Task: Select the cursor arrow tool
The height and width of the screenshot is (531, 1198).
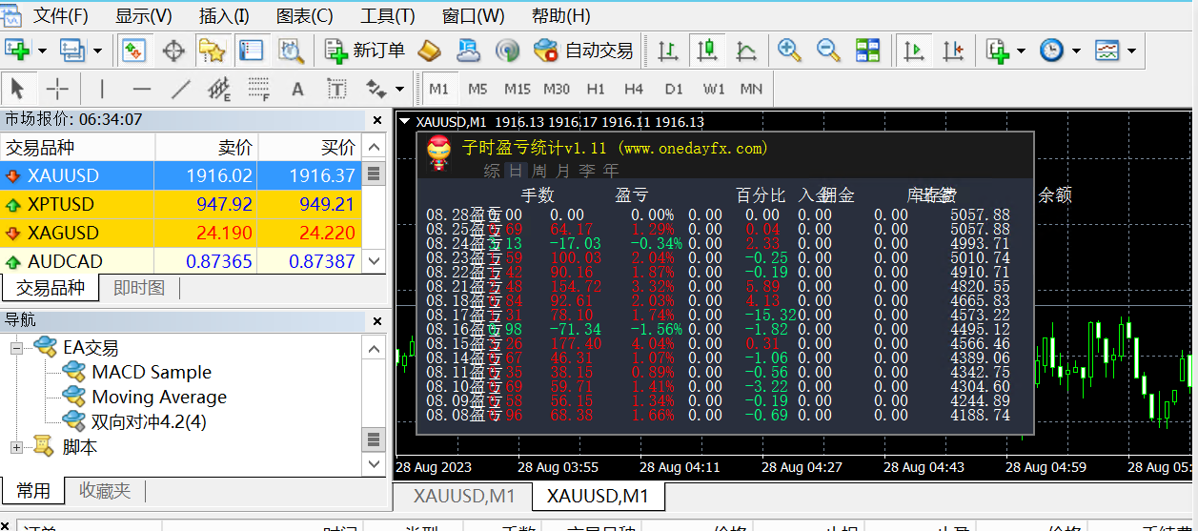Action: (x=18, y=90)
